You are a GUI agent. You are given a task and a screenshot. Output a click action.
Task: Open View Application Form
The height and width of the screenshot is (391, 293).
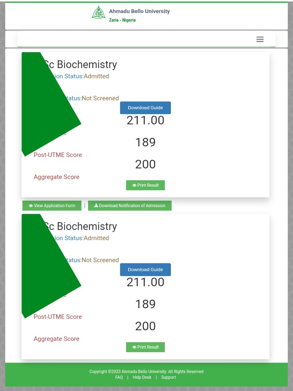tap(52, 206)
